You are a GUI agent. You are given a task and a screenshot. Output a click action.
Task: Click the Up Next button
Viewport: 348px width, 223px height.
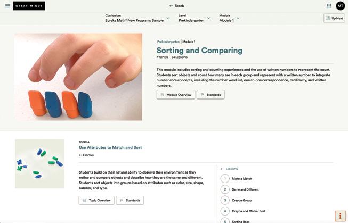coord(334,18)
